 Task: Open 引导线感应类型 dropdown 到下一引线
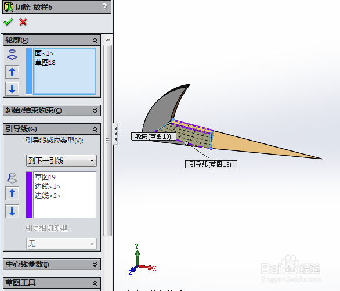62,161
